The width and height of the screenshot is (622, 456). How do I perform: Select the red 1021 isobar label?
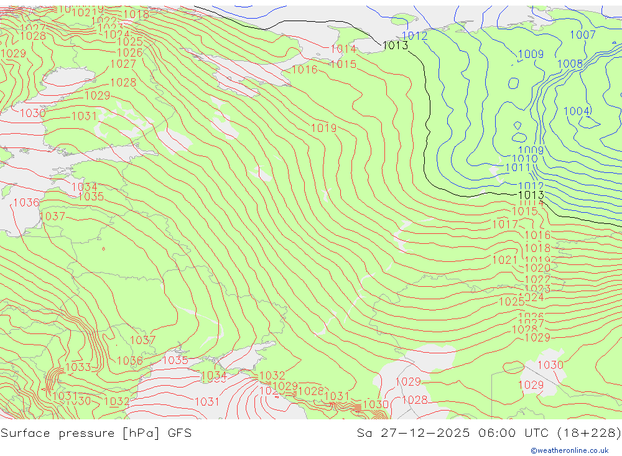[x=504, y=260]
